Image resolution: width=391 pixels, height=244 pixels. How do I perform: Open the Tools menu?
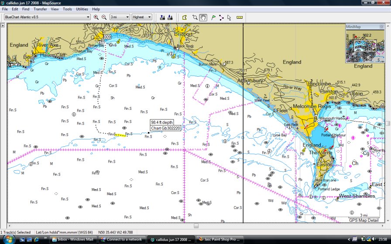click(67, 9)
